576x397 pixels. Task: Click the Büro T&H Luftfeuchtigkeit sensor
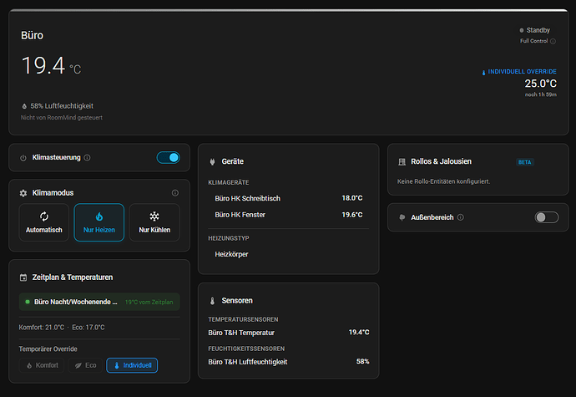click(x=288, y=362)
